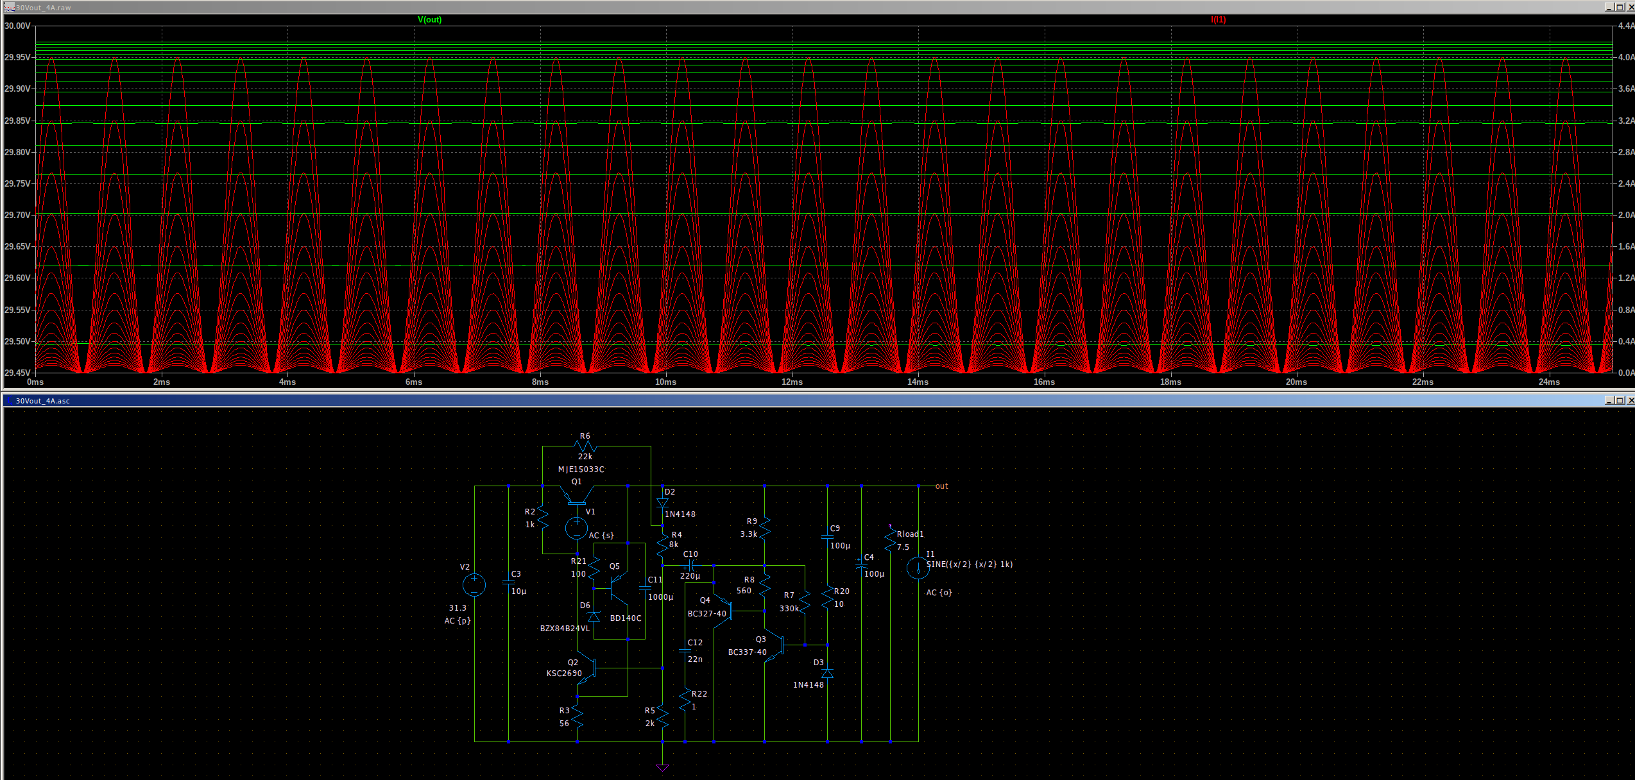
Task: Click the BZX84B24VL diode model text
Action: pyautogui.click(x=565, y=629)
